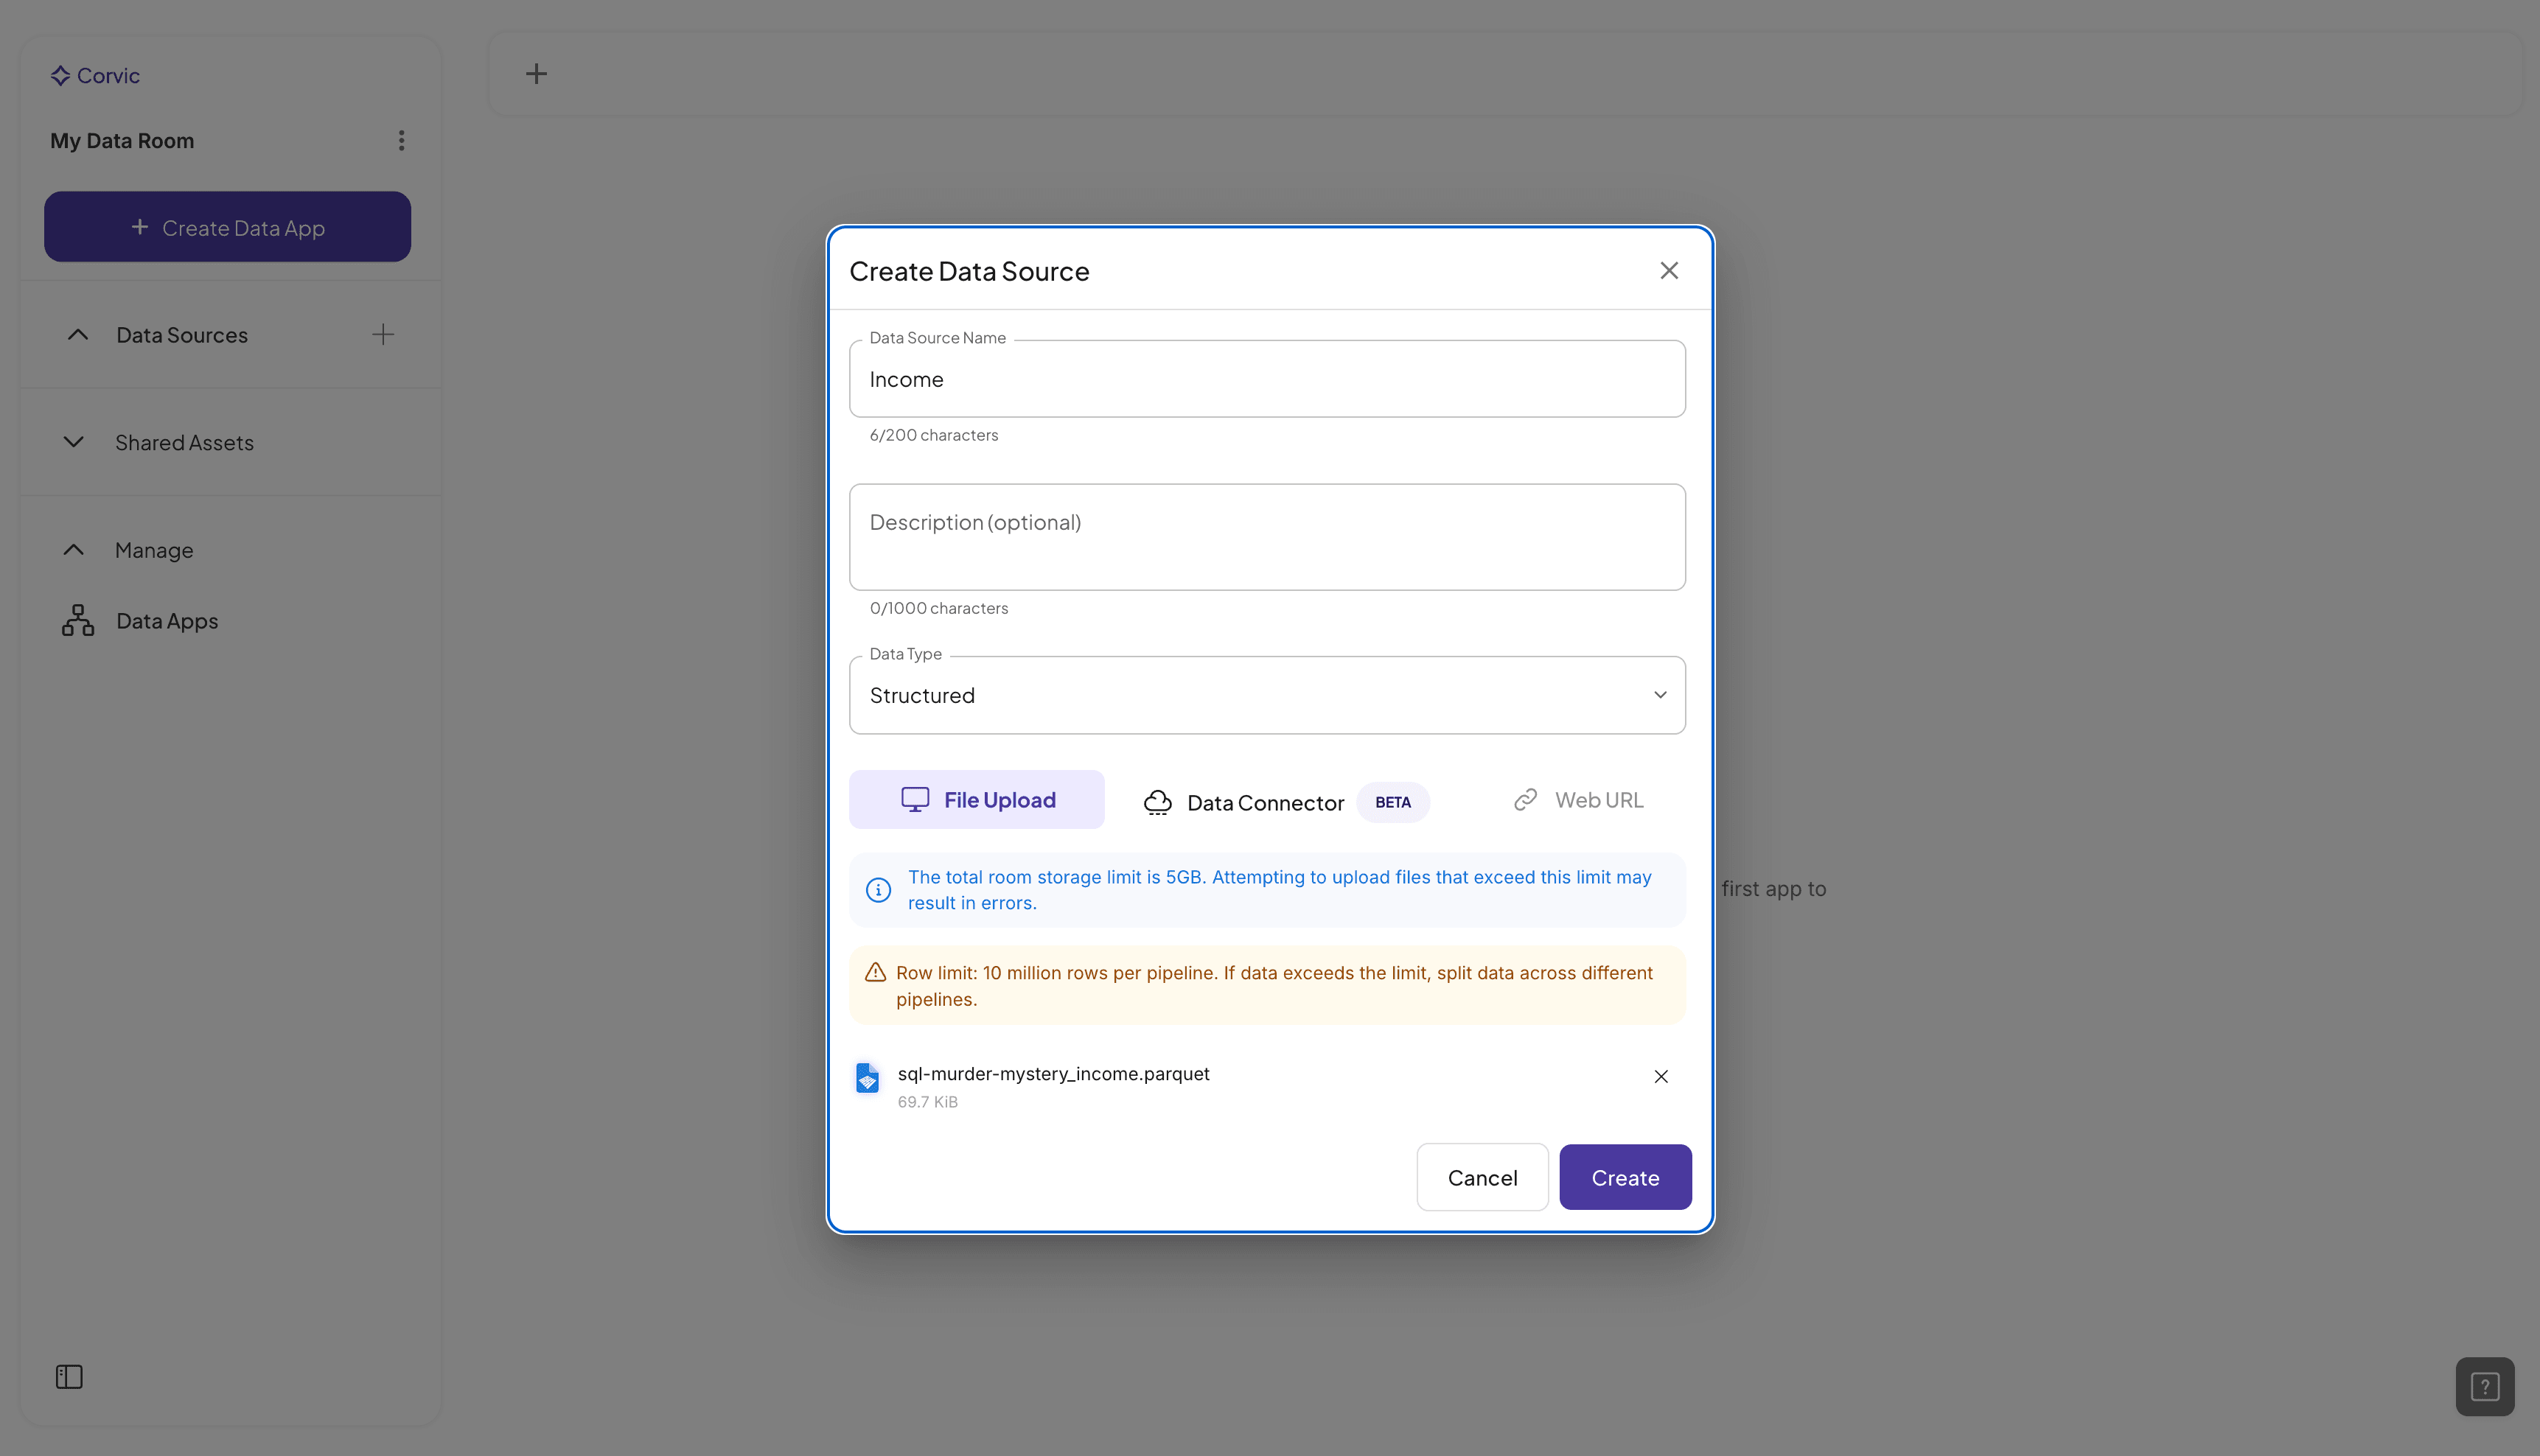
Task: Open My Data Room options menu
Action: tap(401, 141)
